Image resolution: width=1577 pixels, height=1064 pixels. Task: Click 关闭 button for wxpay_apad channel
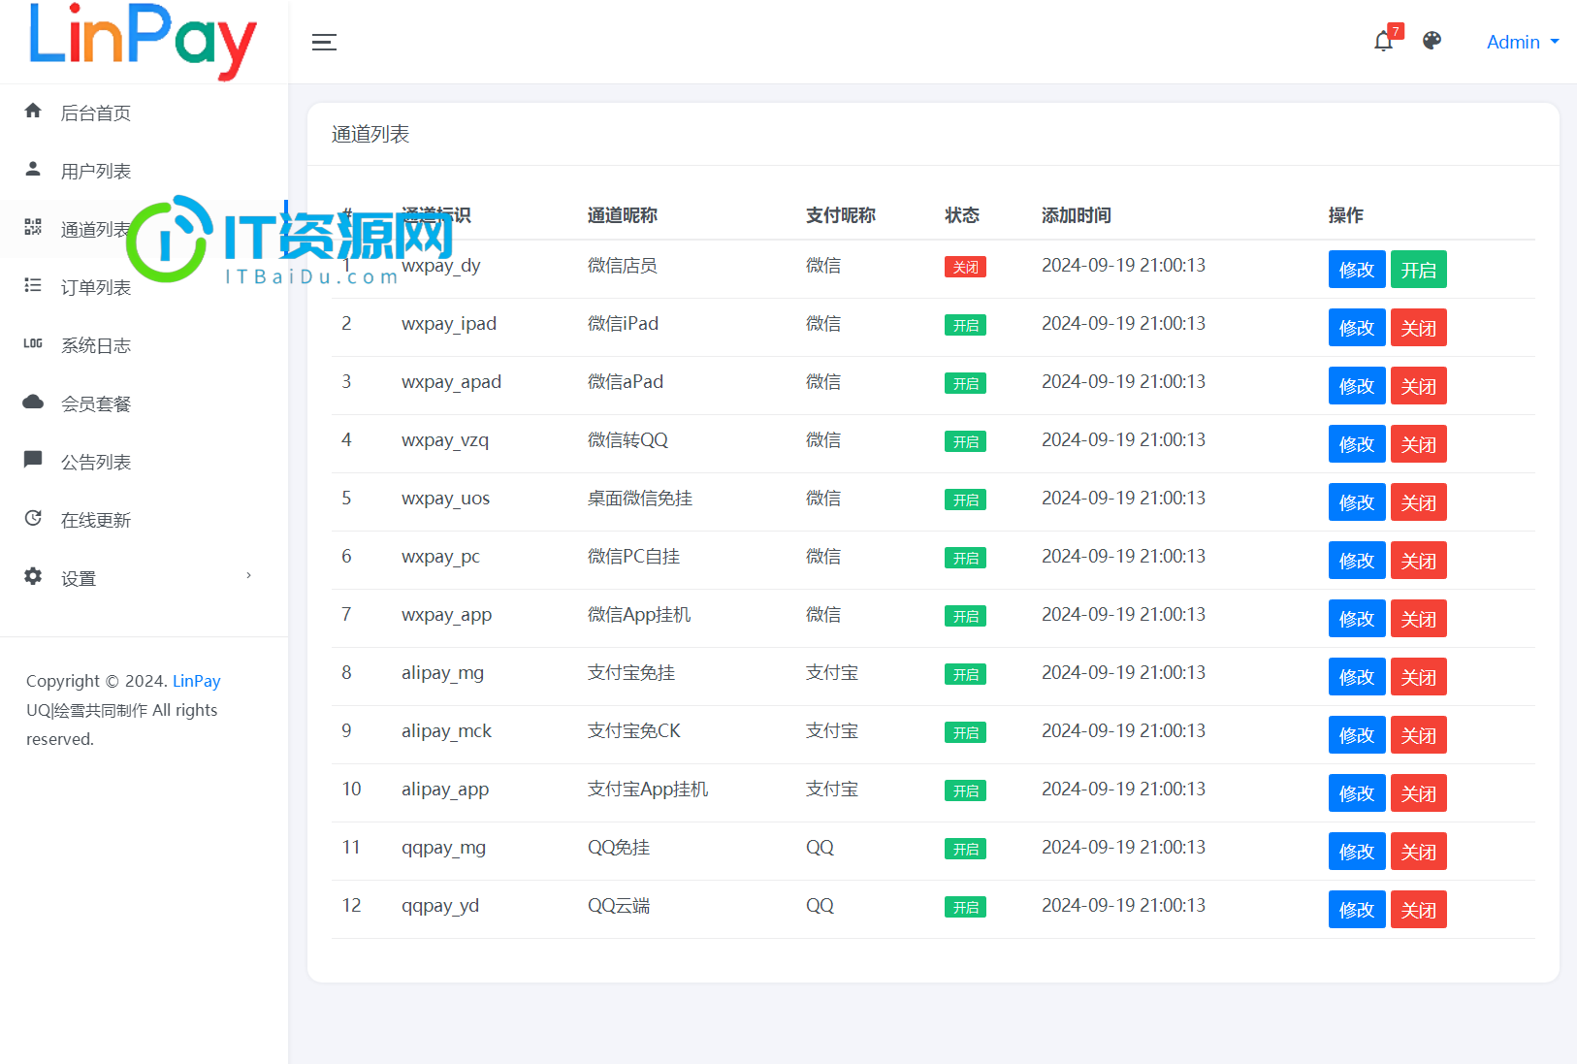[1419, 386]
